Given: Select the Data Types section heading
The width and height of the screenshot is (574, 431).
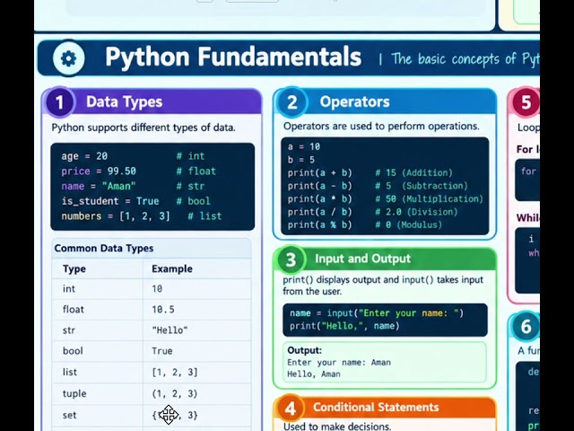Looking at the screenshot, I should click(x=124, y=101).
